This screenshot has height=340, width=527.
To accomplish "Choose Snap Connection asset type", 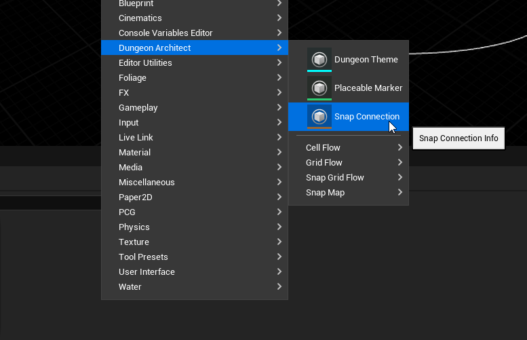I will click(x=349, y=117).
